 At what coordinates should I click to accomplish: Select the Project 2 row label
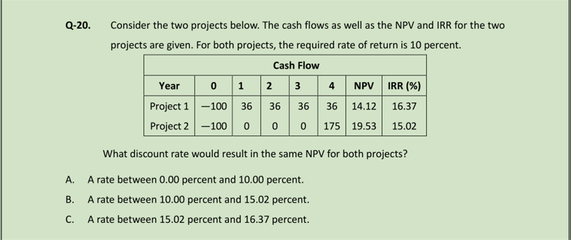tap(169, 126)
